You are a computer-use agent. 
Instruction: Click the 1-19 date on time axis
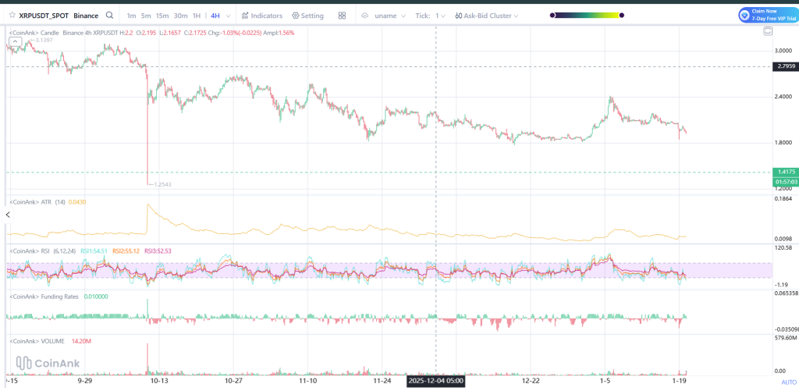[x=680, y=381]
